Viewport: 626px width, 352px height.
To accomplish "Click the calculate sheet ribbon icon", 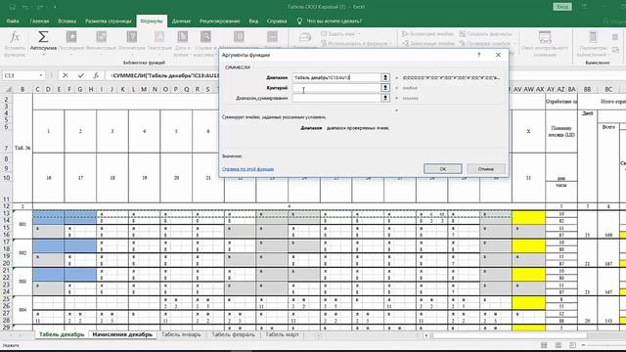I will (x=615, y=50).
